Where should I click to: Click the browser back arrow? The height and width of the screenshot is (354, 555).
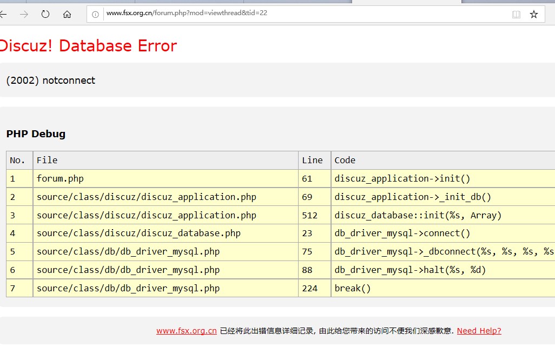pyautogui.click(x=3, y=15)
